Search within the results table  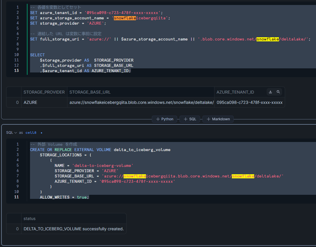pyautogui.click(x=278, y=92)
